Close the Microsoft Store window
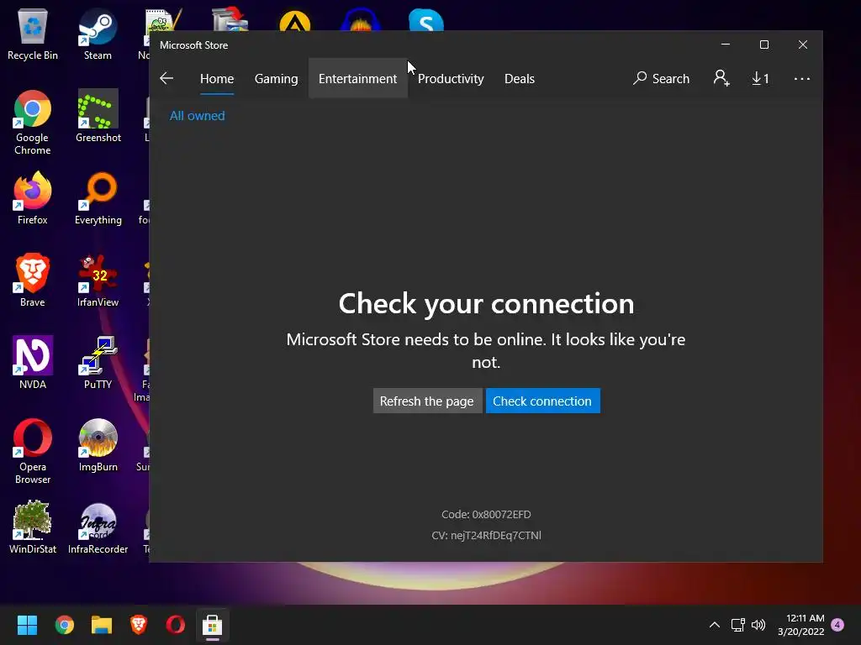The height and width of the screenshot is (645, 861). pyautogui.click(x=803, y=45)
